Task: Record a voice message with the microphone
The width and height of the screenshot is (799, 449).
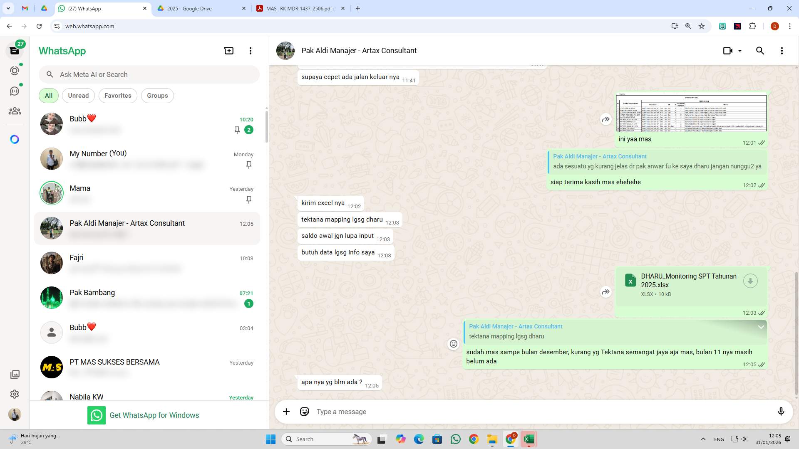Action: [781, 412]
